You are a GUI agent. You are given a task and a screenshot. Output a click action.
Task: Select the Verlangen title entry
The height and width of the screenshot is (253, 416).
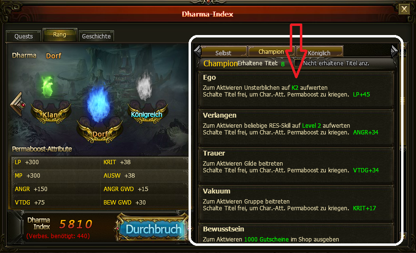click(296, 127)
